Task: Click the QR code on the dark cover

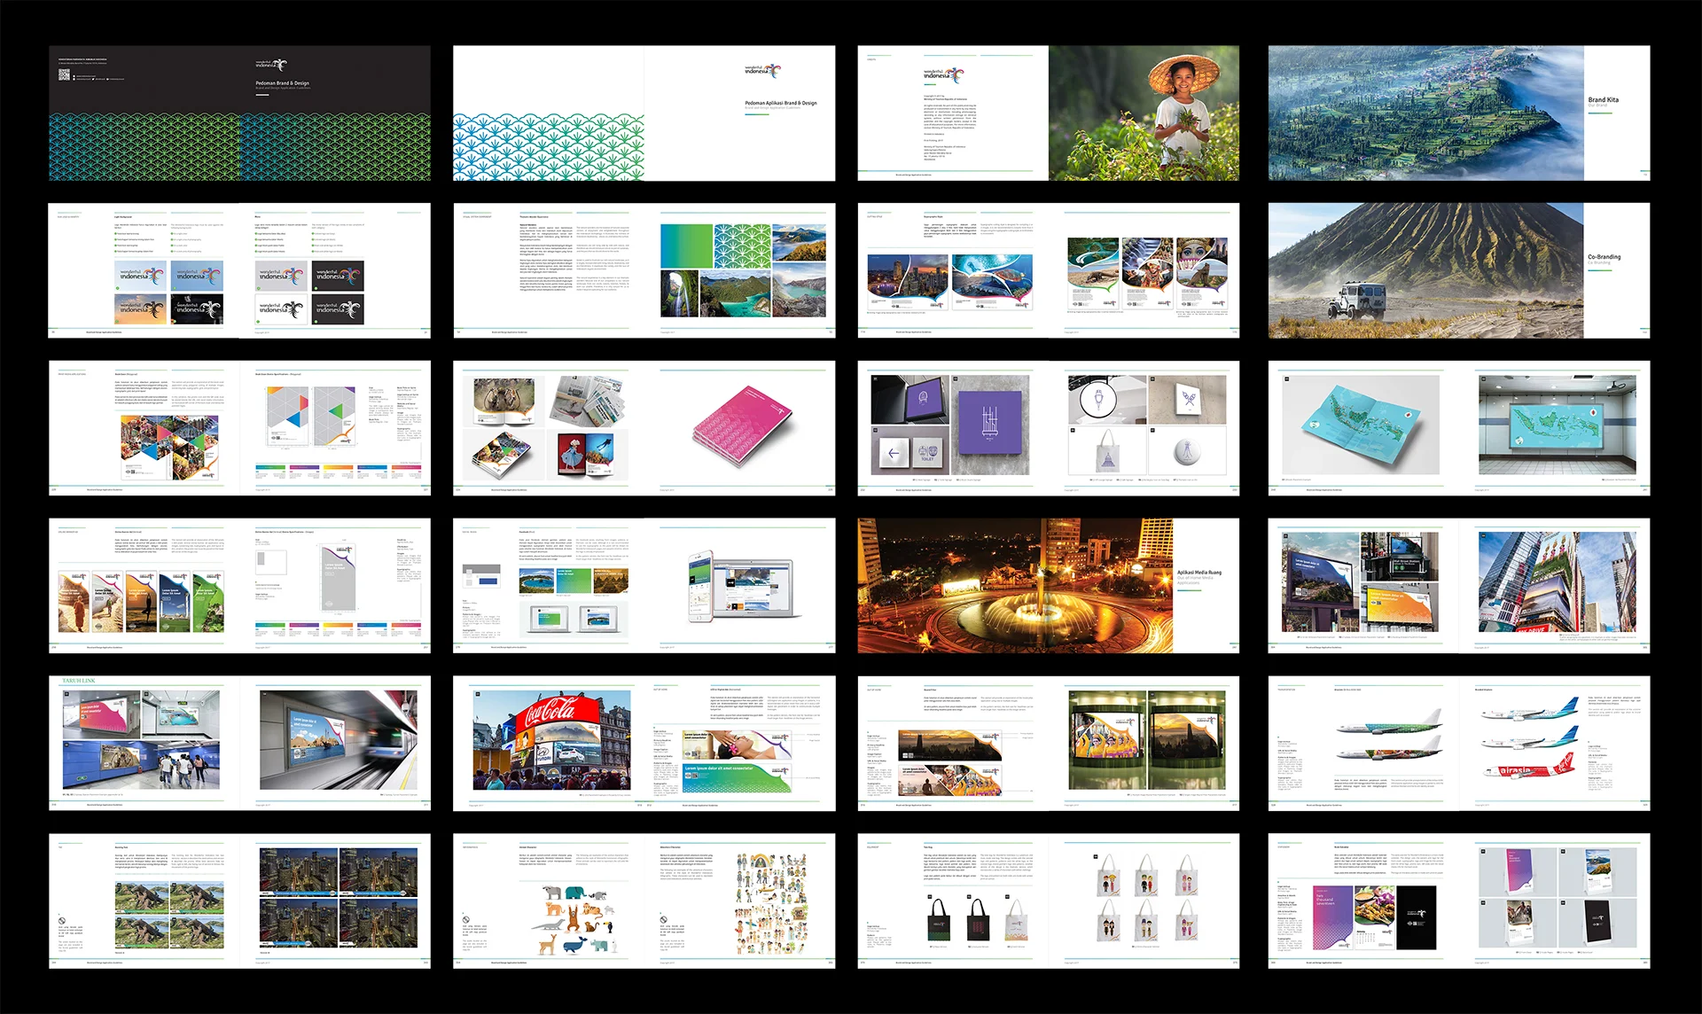Action: [64, 75]
